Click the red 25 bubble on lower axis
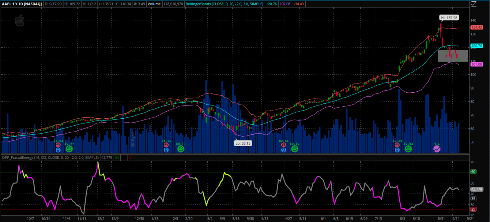 [x=473, y=209]
